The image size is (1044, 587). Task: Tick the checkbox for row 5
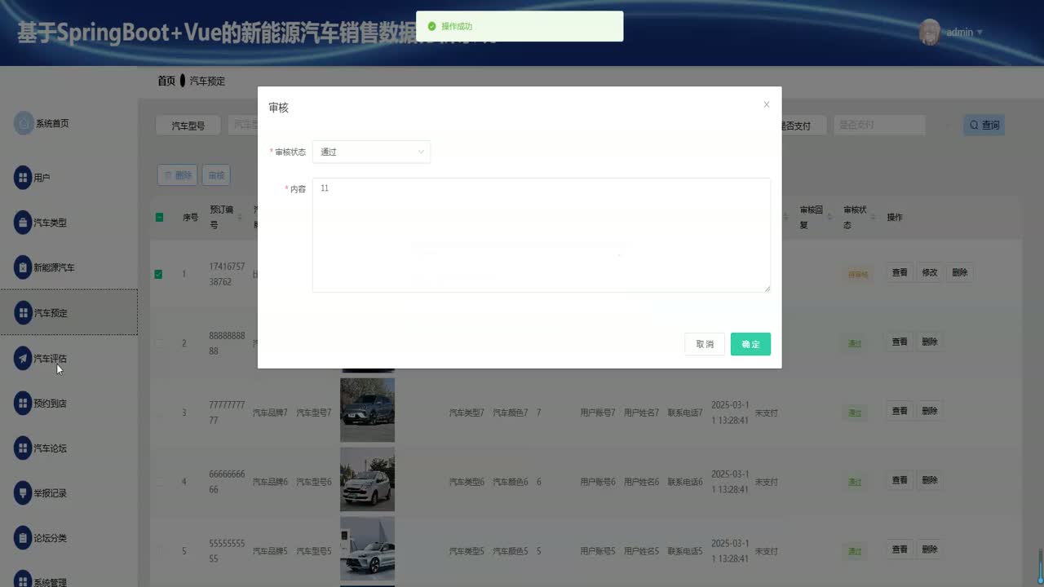pyautogui.click(x=160, y=551)
